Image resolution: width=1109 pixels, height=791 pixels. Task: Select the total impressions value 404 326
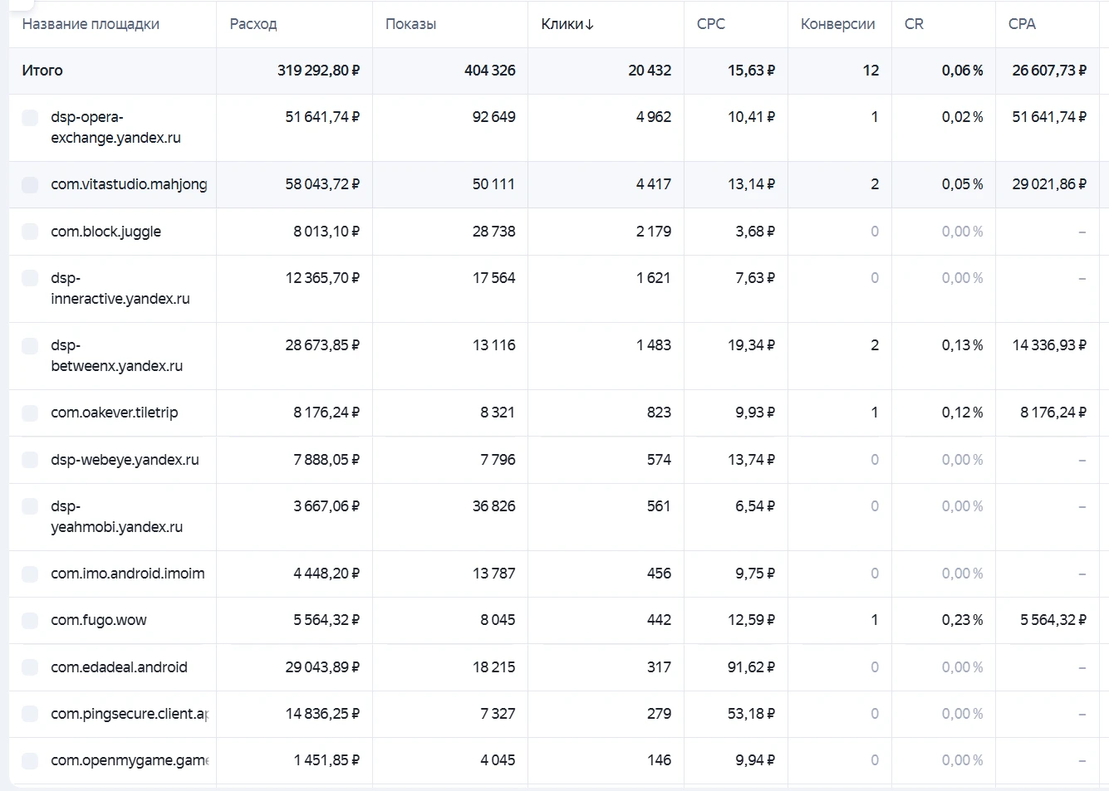[x=490, y=71]
